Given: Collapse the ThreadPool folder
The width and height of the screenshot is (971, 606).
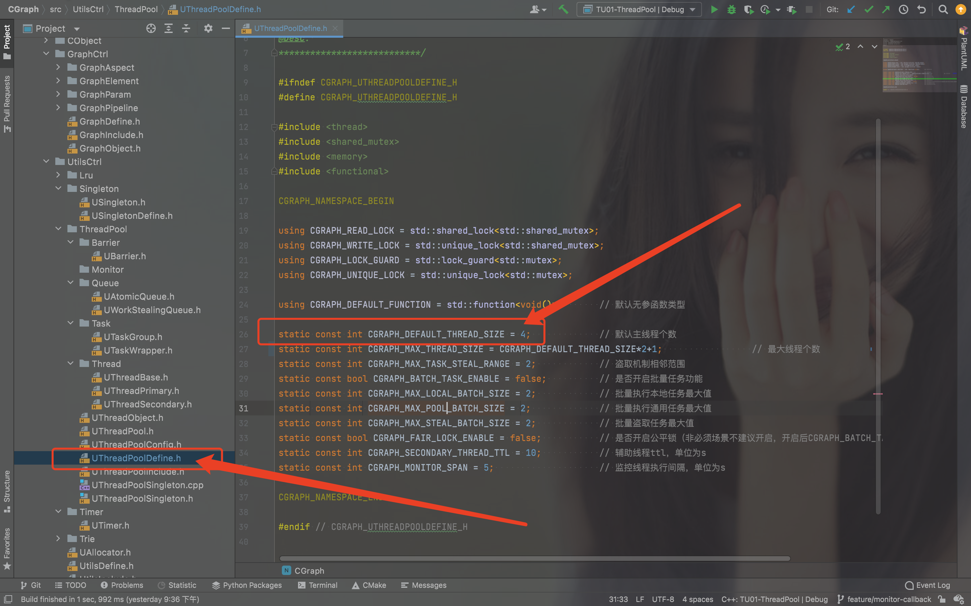Looking at the screenshot, I should tap(59, 229).
